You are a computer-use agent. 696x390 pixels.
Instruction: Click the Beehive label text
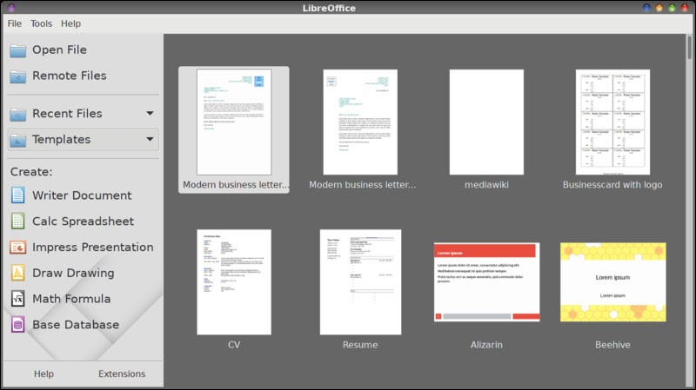tap(612, 345)
